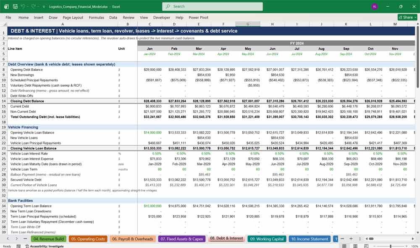Go to sheet tab 06. Payroll & Overheads
The width and height of the screenshot is (420, 248).
[133, 239]
